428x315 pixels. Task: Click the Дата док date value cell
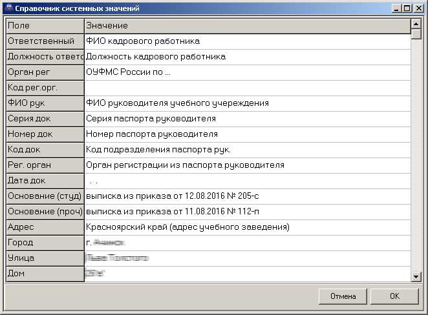[x=248, y=181]
